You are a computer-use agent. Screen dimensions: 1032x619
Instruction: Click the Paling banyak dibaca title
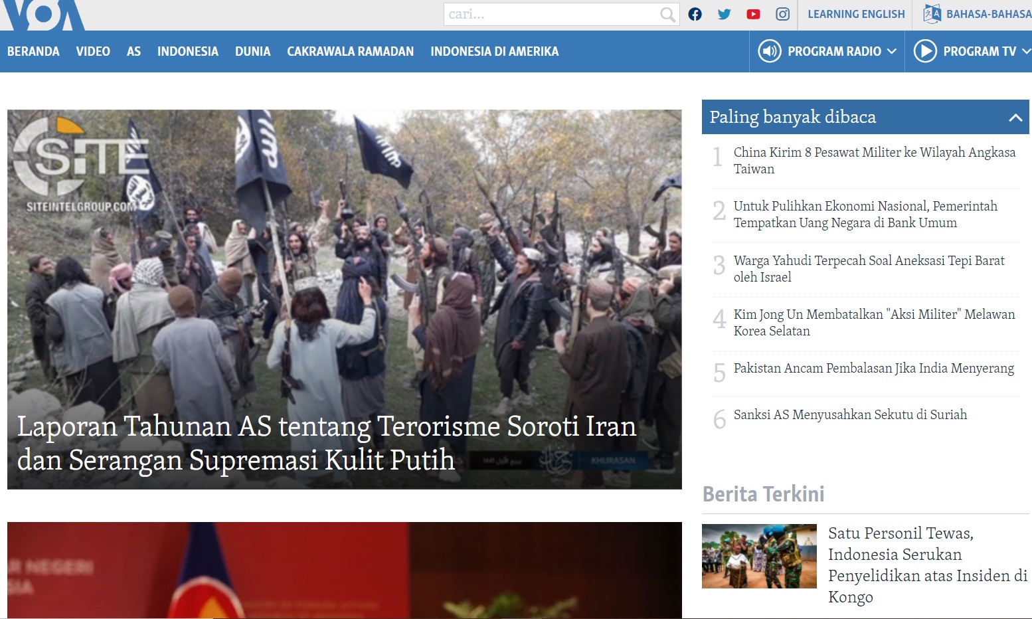click(x=792, y=117)
